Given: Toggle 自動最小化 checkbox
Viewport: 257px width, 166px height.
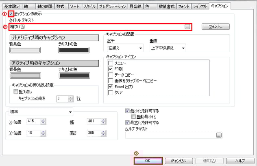Looking at the screenshot, I should [x=133, y=117].
